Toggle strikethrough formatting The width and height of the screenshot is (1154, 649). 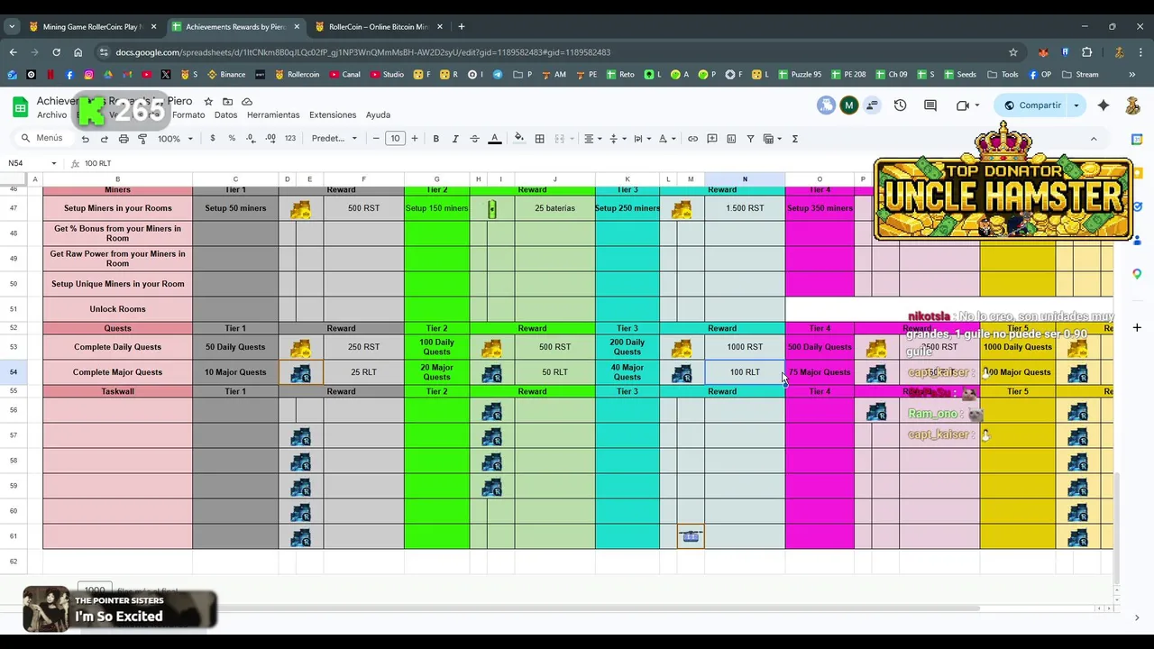474,139
